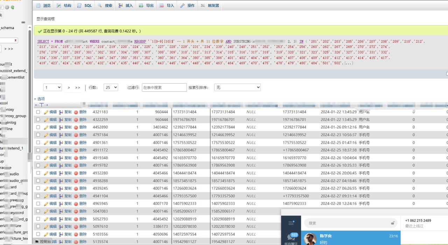This screenshot has height=245, width=448.
Task: Click the lock icon in chat search bar
Action: click(x=393, y=223)
